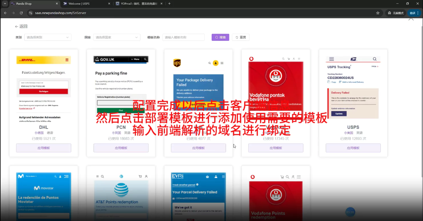Expand the 国家 country dropdown
The height and width of the screenshot is (221, 423).
click(x=117, y=37)
